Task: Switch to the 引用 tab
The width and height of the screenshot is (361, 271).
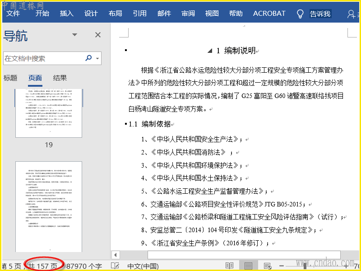Action: [140, 14]
